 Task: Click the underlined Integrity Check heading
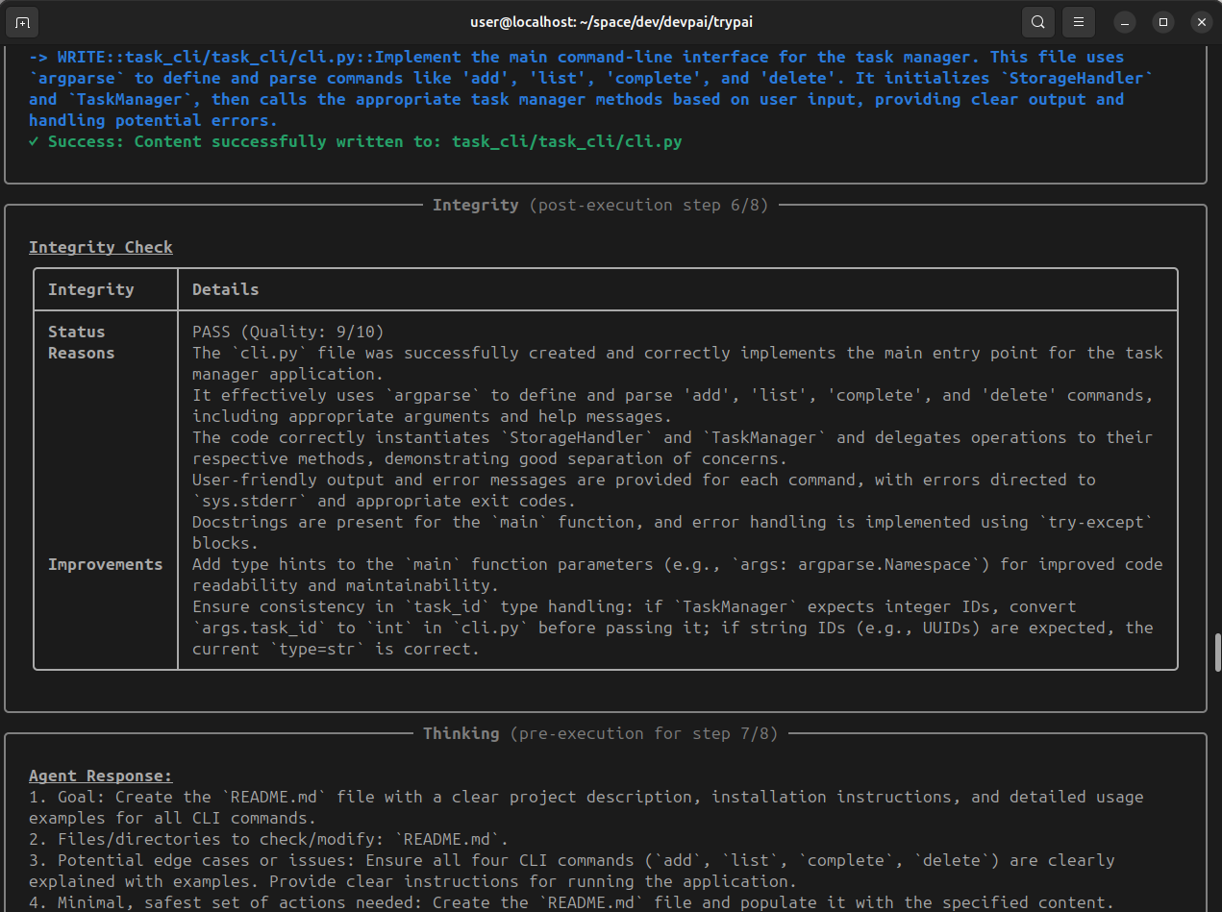coord(101,247)
